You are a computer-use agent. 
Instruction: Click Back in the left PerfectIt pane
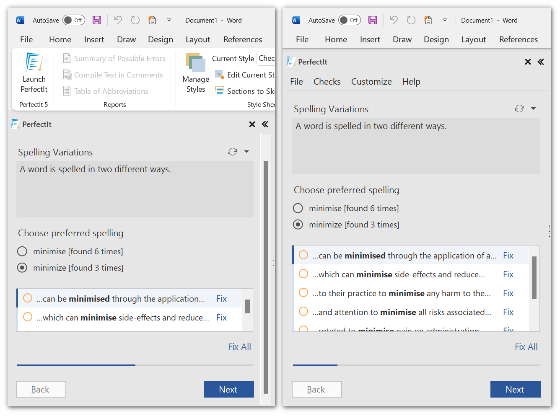pyautogui.click(x=41, y=389)
